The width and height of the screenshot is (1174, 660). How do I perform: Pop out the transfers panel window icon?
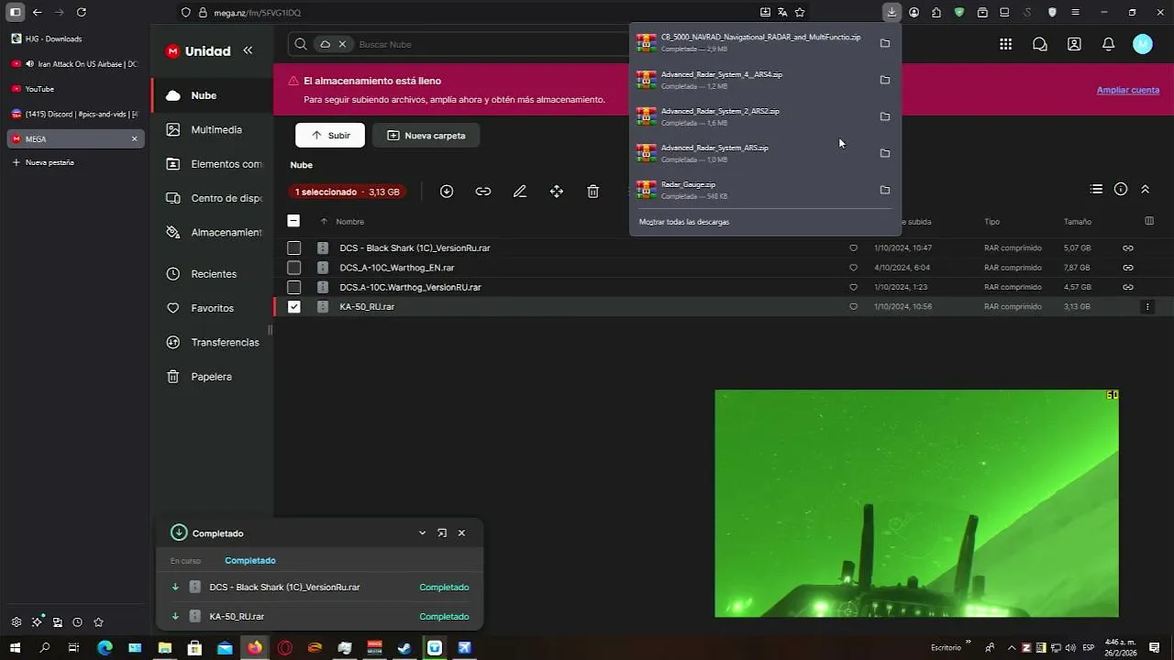[442, 533]
